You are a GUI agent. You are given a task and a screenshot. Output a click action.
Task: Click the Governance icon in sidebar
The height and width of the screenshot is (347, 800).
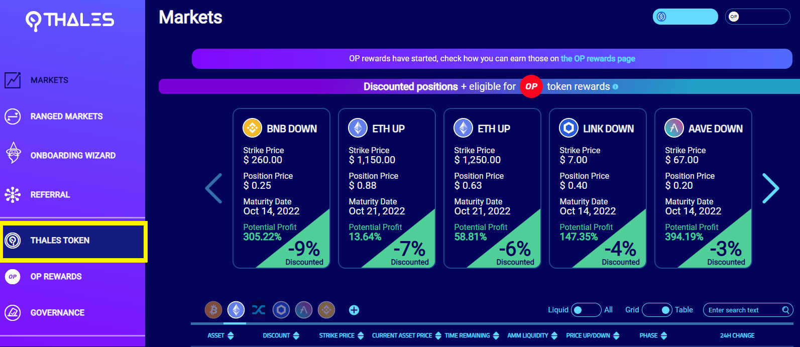point(13,313)
